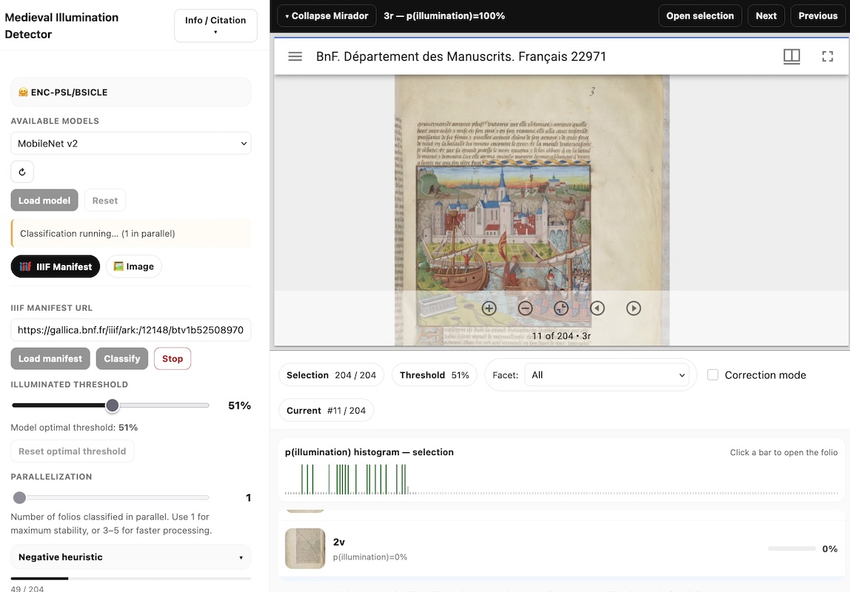Switch to Image input mode
The height and width of the screenshot is (592, 850).
click(x=133, y=266)
